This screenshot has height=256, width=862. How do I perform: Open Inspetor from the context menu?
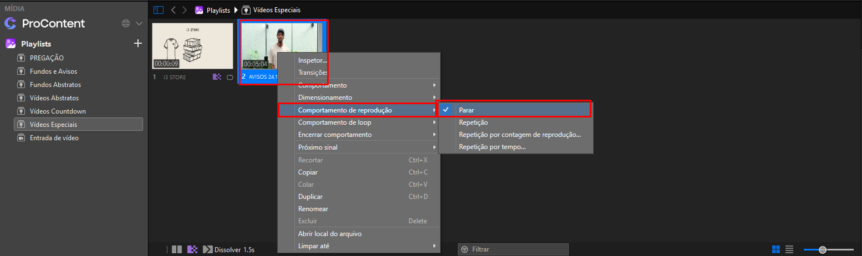(313, 60)
